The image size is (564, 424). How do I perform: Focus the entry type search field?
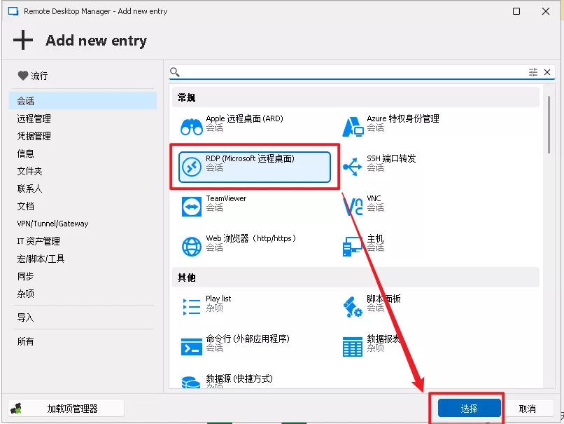click(353, 72)
